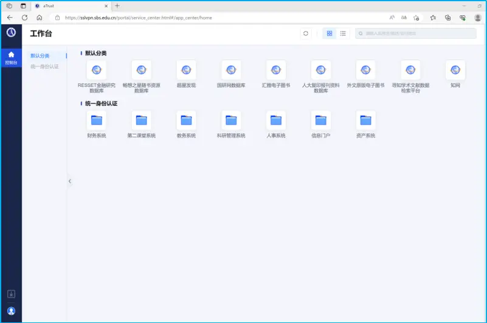Open the browser essentials heart icon
487x323 pixels.
463,18
